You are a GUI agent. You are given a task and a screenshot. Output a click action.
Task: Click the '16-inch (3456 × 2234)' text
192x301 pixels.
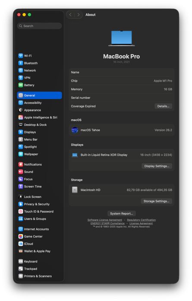point(156,155)
